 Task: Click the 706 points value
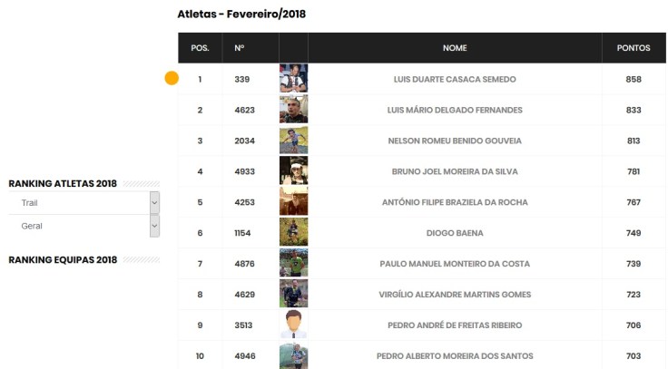click(634, 325)
